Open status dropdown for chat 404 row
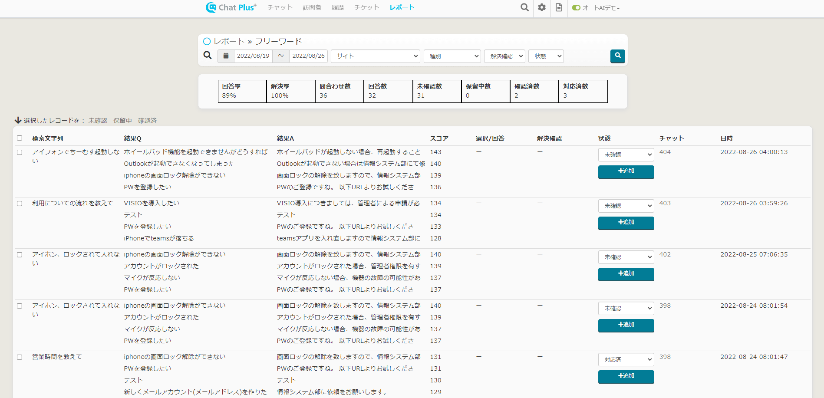The height and width of the screenshot is (398, 824). point(626,155)
